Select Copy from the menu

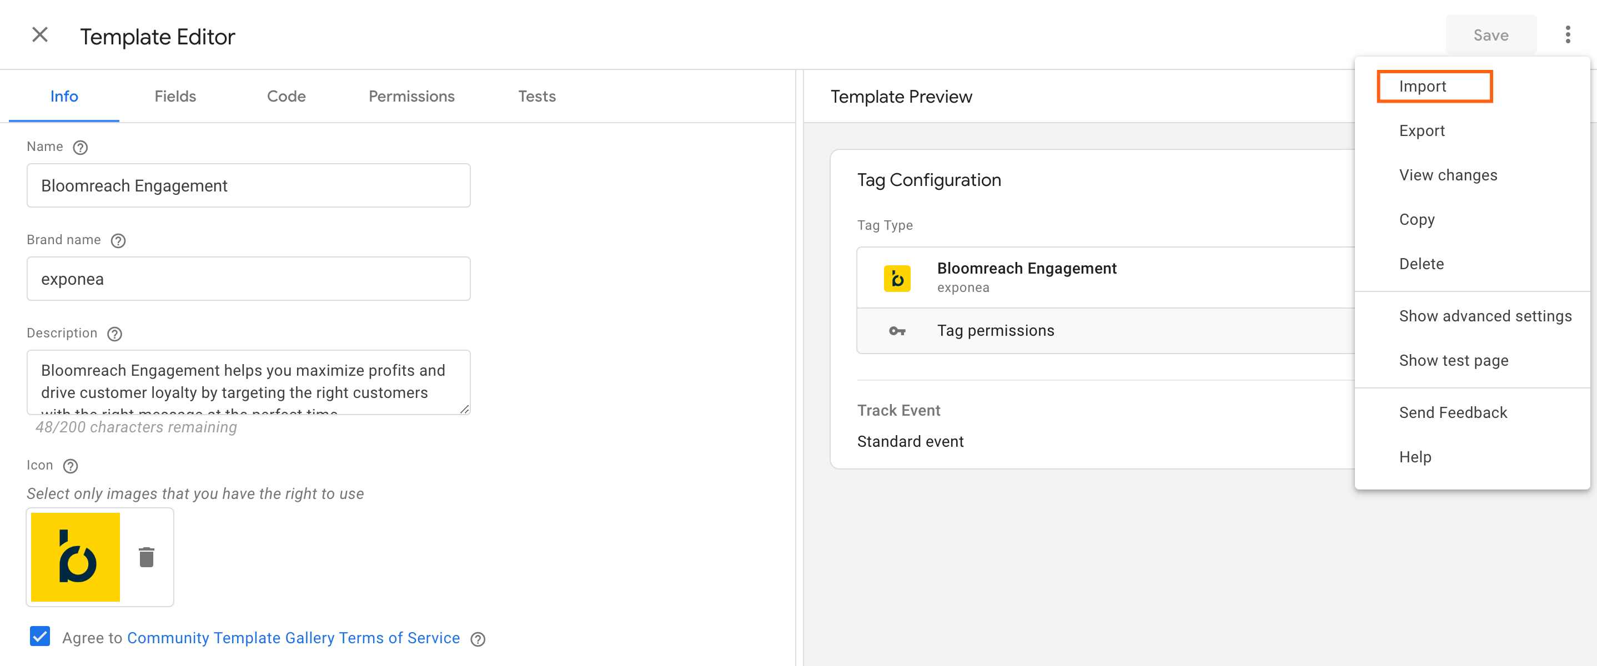[x=1472, y=220]
